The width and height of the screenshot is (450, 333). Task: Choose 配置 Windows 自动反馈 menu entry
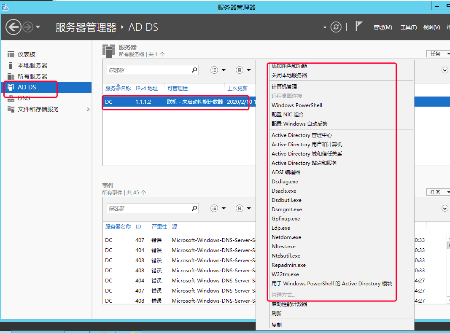click(299, 124)
